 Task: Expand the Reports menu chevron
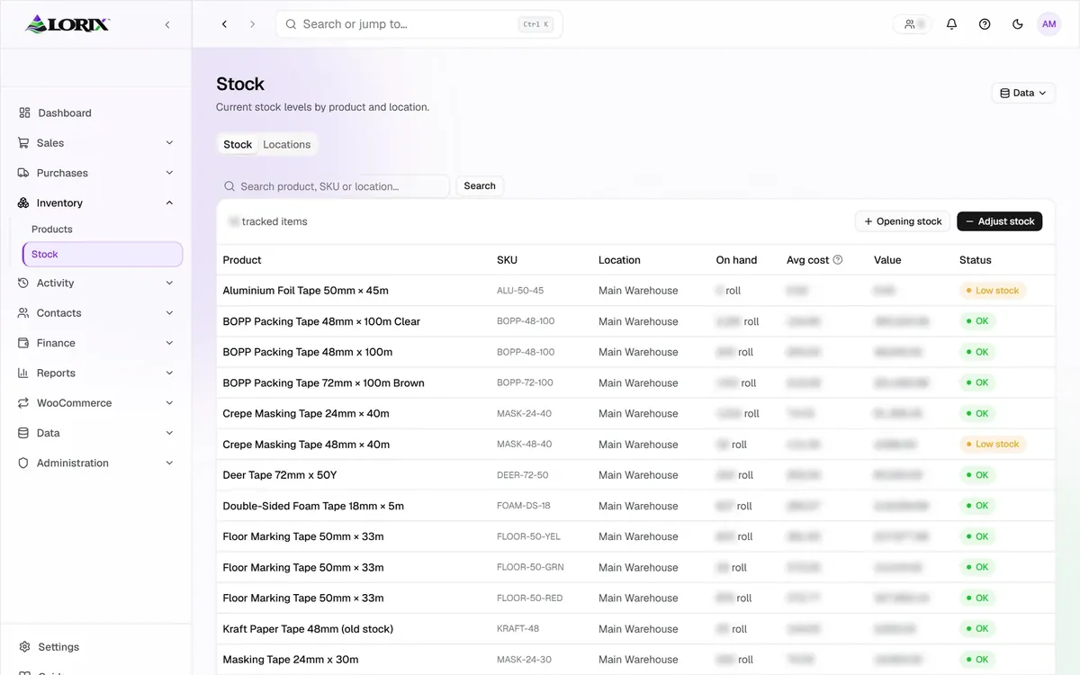click(169, 373)
